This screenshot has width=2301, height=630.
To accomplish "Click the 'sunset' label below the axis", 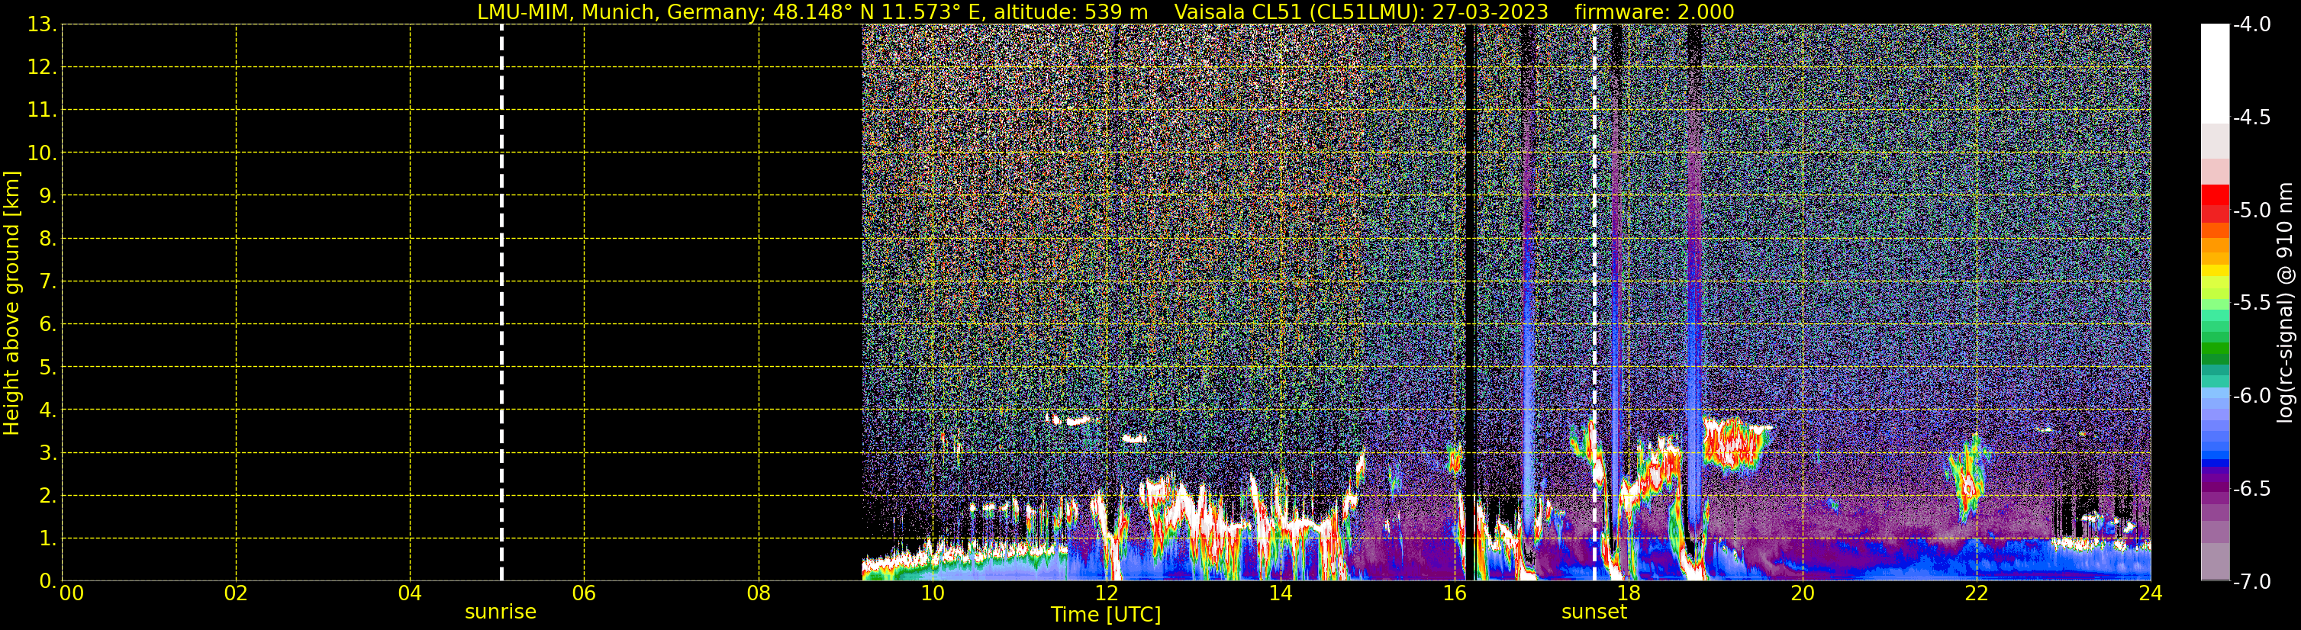I will pos(1594,611).
